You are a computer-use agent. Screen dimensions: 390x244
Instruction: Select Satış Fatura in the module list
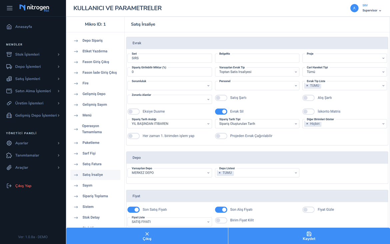pos(95,164)
